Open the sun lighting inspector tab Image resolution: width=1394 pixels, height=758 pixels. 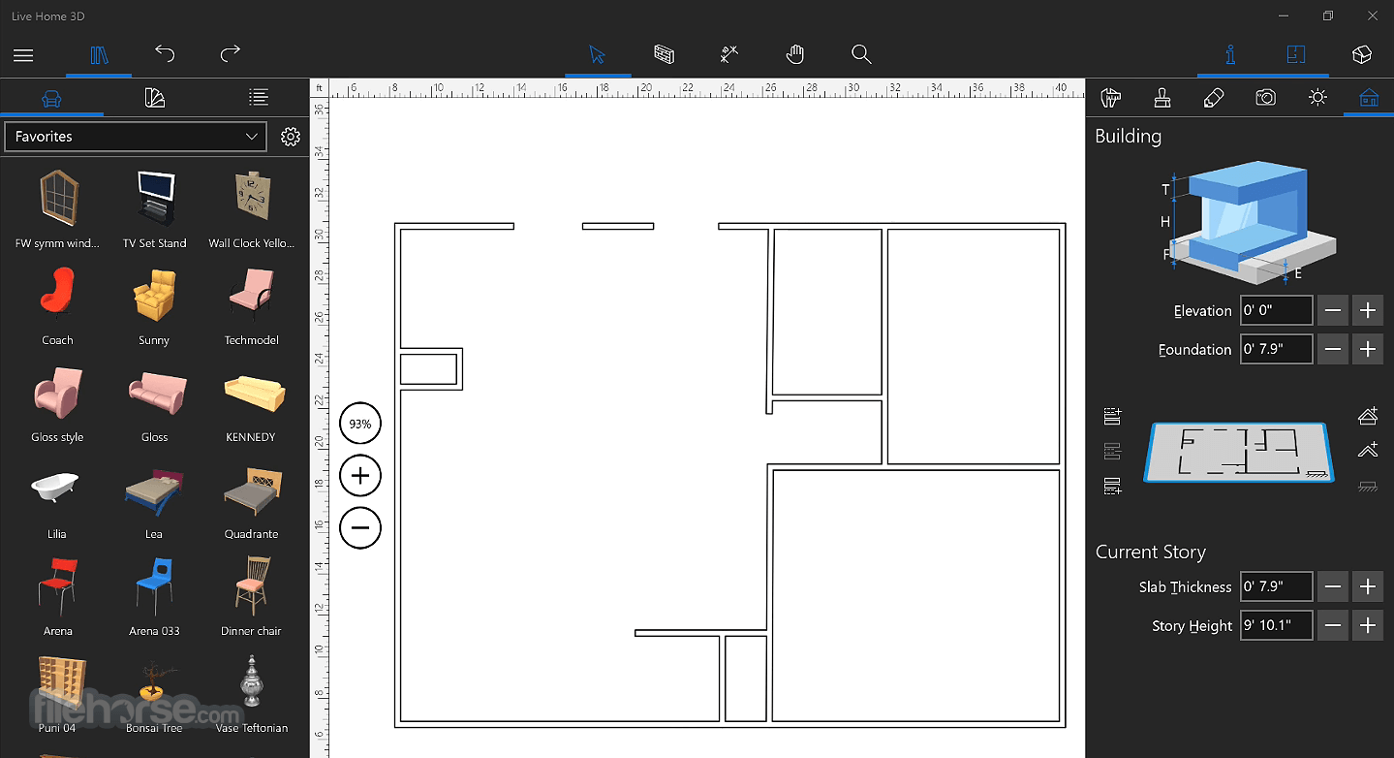(x=1317, y=98)
